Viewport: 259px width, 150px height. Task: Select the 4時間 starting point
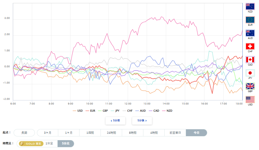pos(154,133)
